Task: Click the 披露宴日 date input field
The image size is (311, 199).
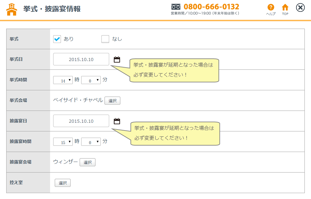Action: coord(81,121)
